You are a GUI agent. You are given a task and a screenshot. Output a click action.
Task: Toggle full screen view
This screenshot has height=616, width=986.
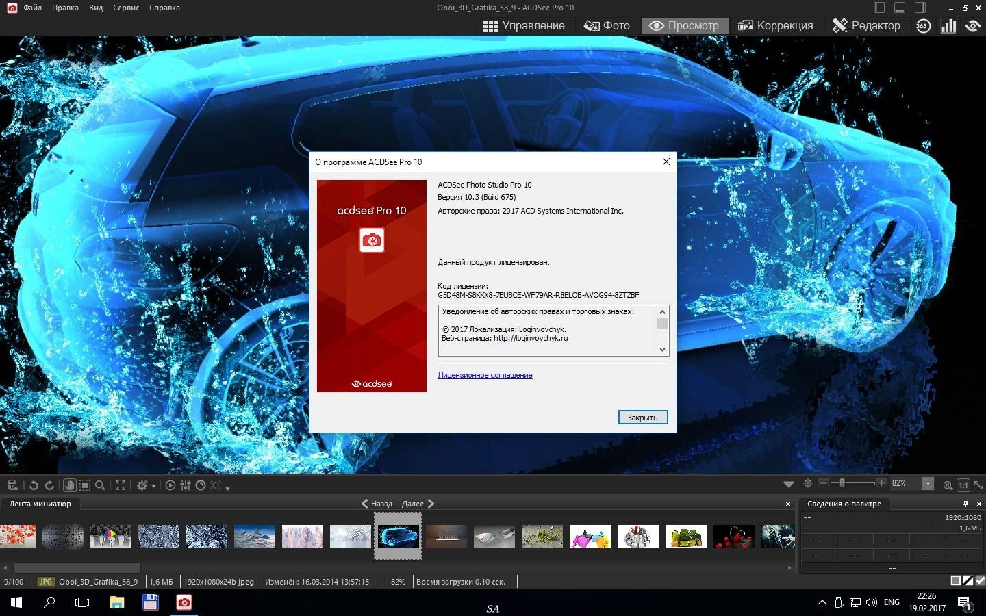[121, 485]
